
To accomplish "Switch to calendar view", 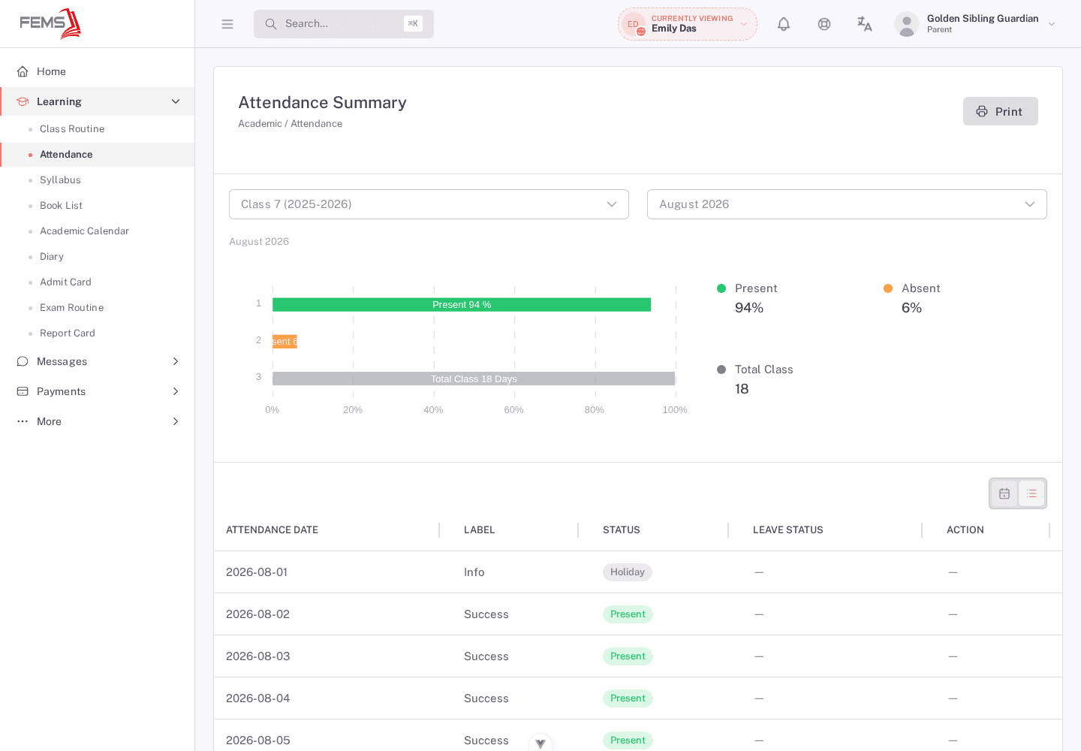I will click(1004, 493).
